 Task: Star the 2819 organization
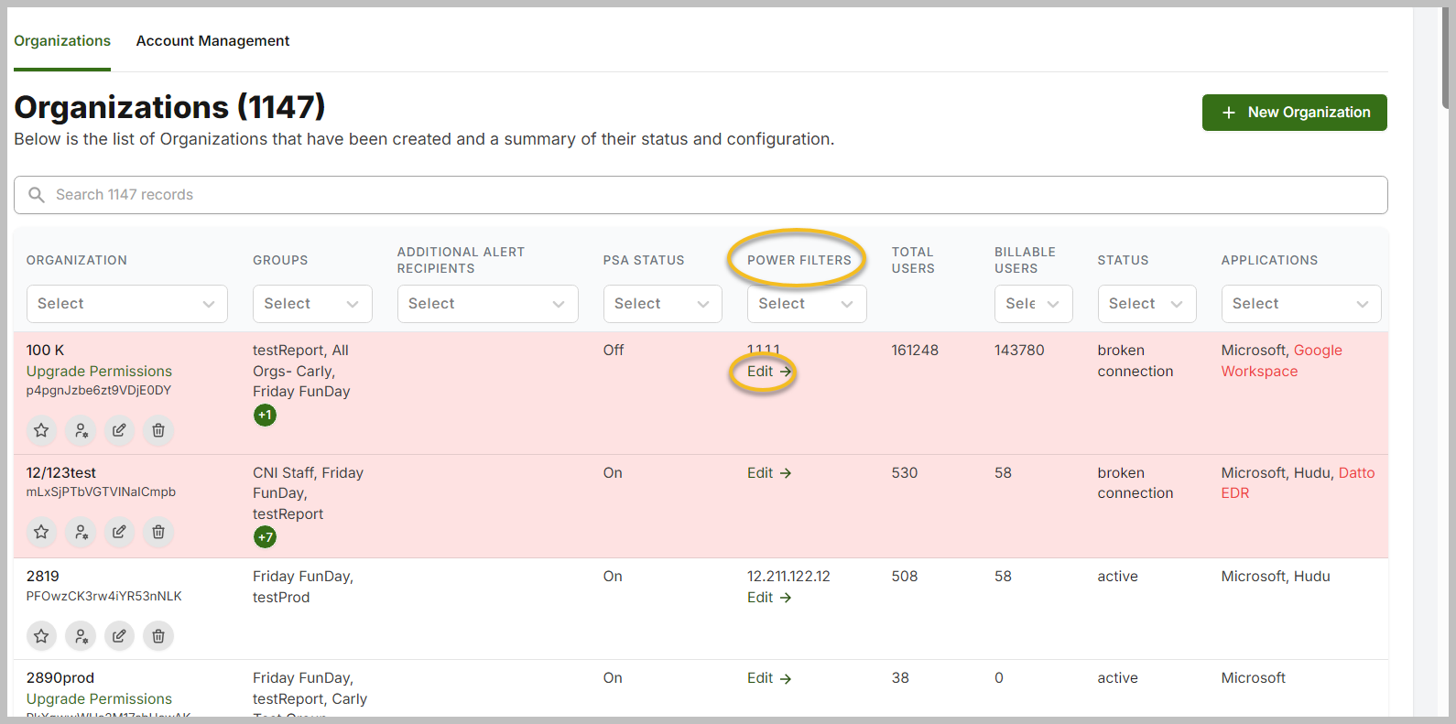pos(41,635)
